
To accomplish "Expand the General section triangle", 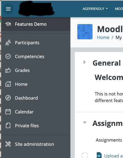I will click(x=84, y=62).
